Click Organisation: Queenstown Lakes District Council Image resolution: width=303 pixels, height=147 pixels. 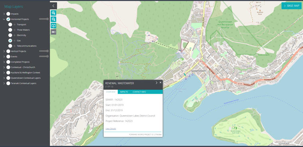click(x=130, y=116)
